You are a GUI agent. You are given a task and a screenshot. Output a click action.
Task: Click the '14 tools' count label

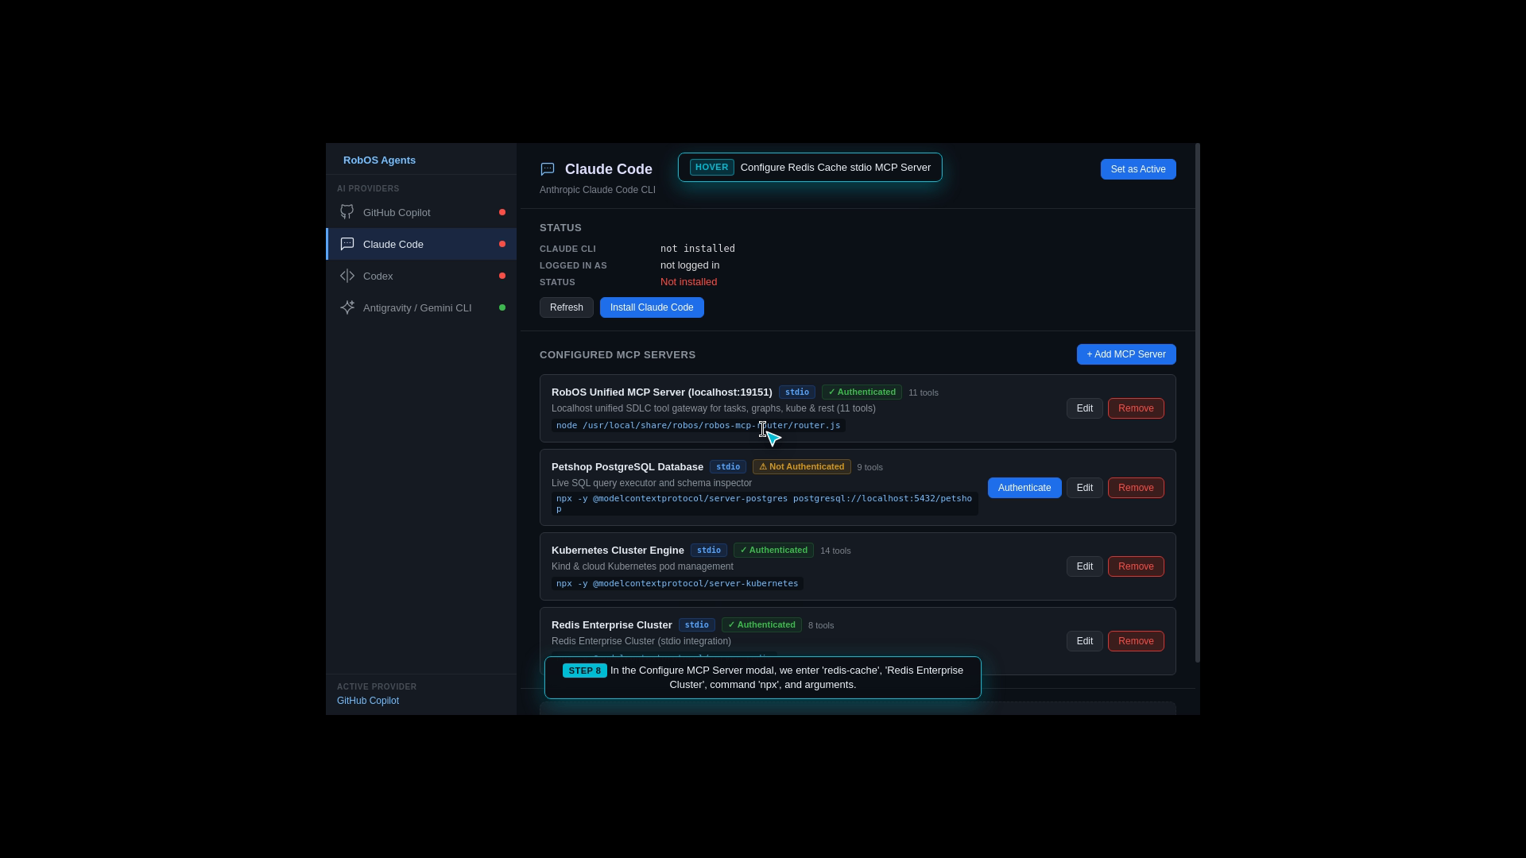point(835,551)
